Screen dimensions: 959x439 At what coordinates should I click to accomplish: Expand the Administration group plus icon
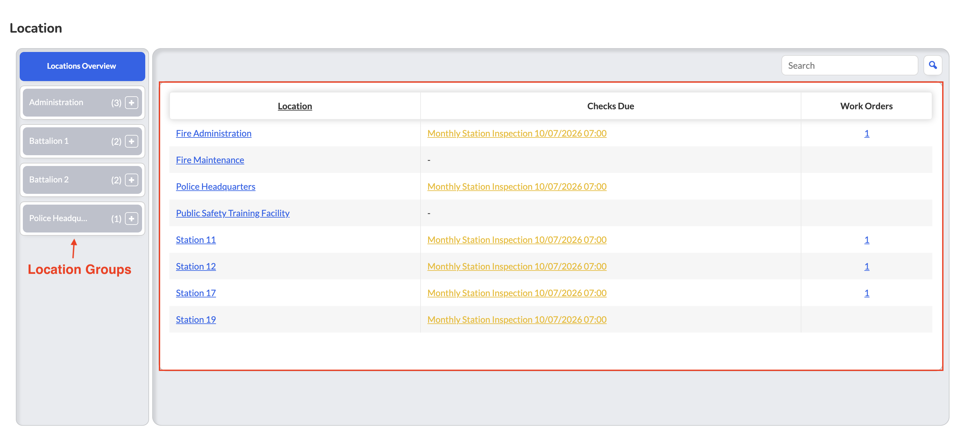(x=131, y=103)
